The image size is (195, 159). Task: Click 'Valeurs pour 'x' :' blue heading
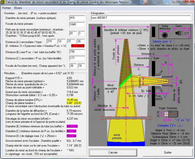pos(163,42)
